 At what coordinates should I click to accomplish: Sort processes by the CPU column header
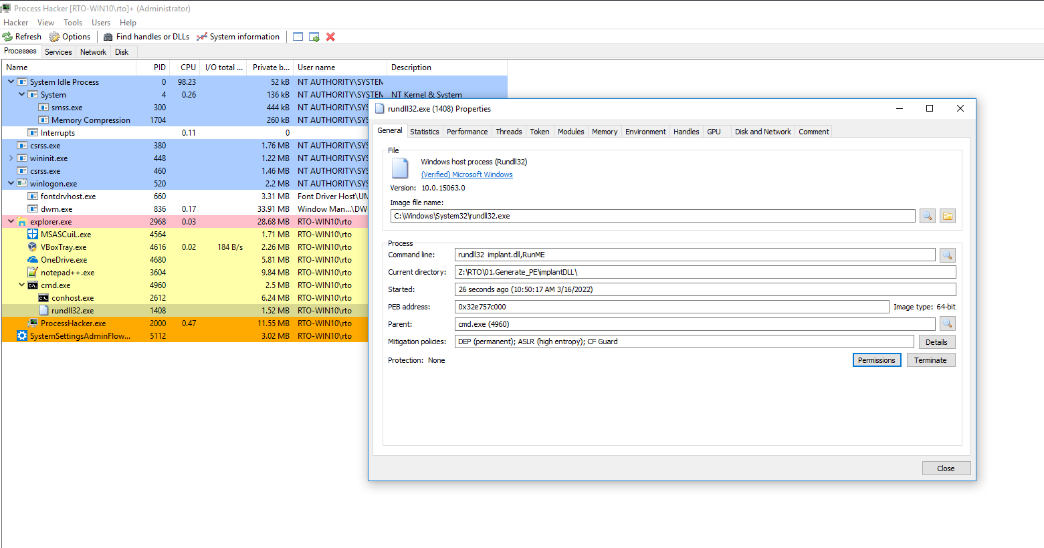point(185,67)
